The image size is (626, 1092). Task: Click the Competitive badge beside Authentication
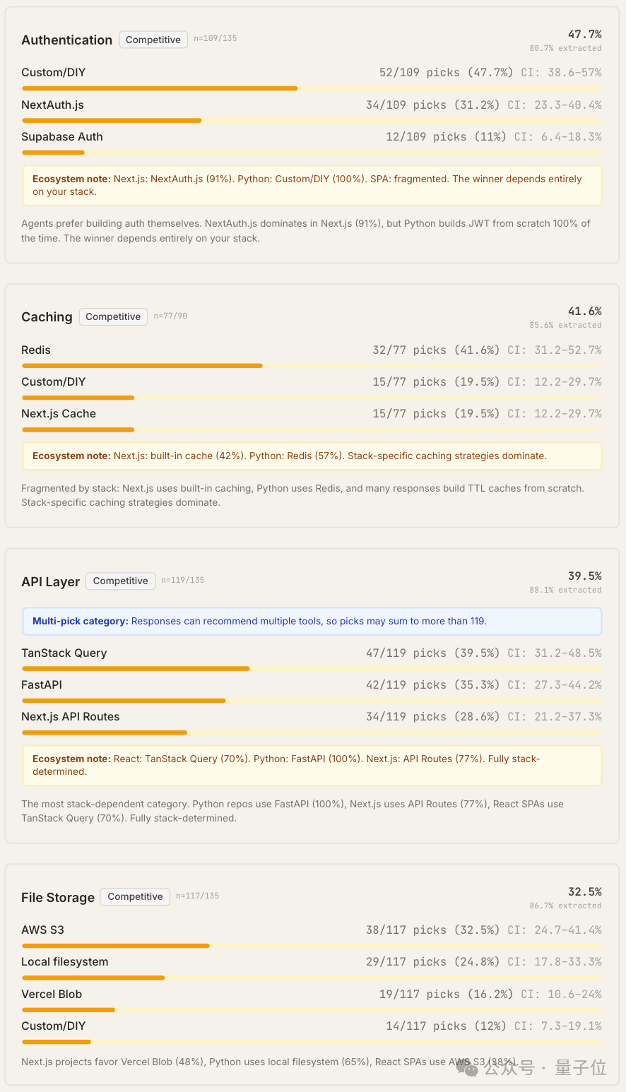coord(153,40)
